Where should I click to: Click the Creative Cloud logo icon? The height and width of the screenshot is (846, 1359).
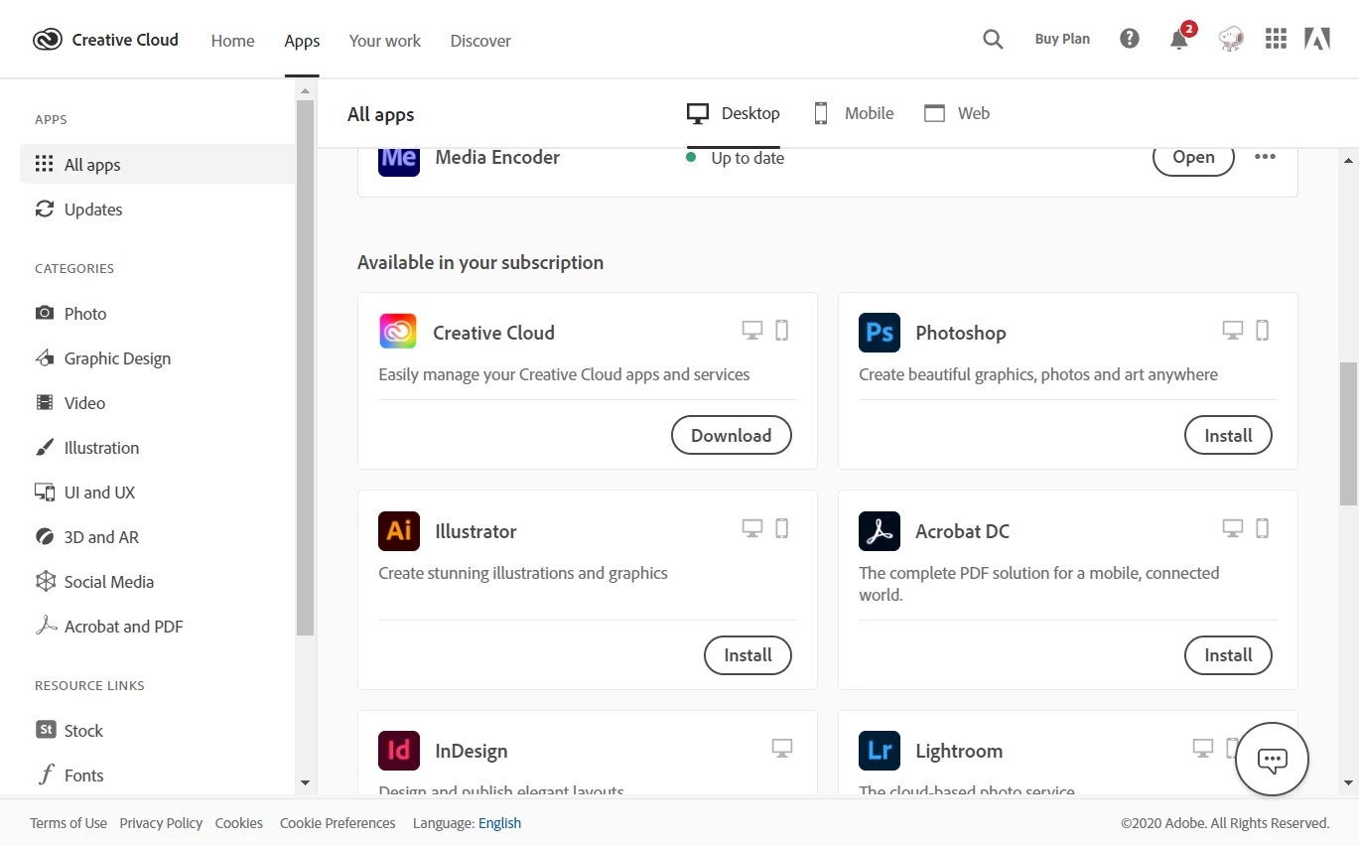coord(47,40)
